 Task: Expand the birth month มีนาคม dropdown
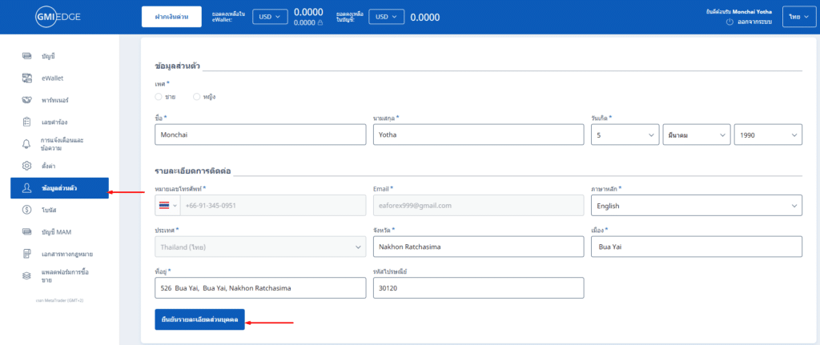pos(696,135)
